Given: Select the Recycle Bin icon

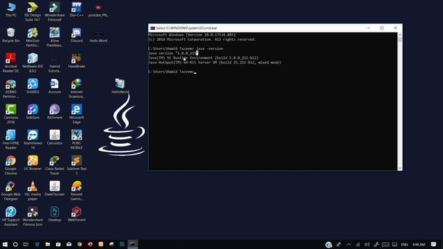Looking at the screenshot, I should 11,35.
